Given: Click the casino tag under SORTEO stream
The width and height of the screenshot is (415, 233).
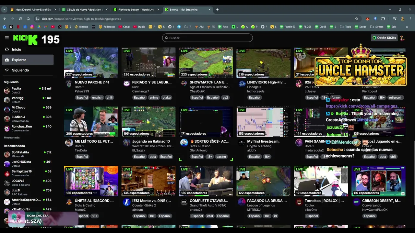Looking at the screenshot, I should (221, 157).
